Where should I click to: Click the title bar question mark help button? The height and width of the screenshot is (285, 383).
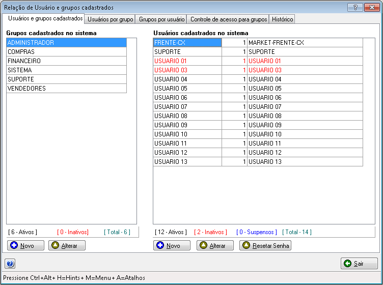(x=355, y=7)
